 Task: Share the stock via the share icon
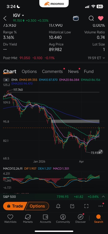coord(72,206)
